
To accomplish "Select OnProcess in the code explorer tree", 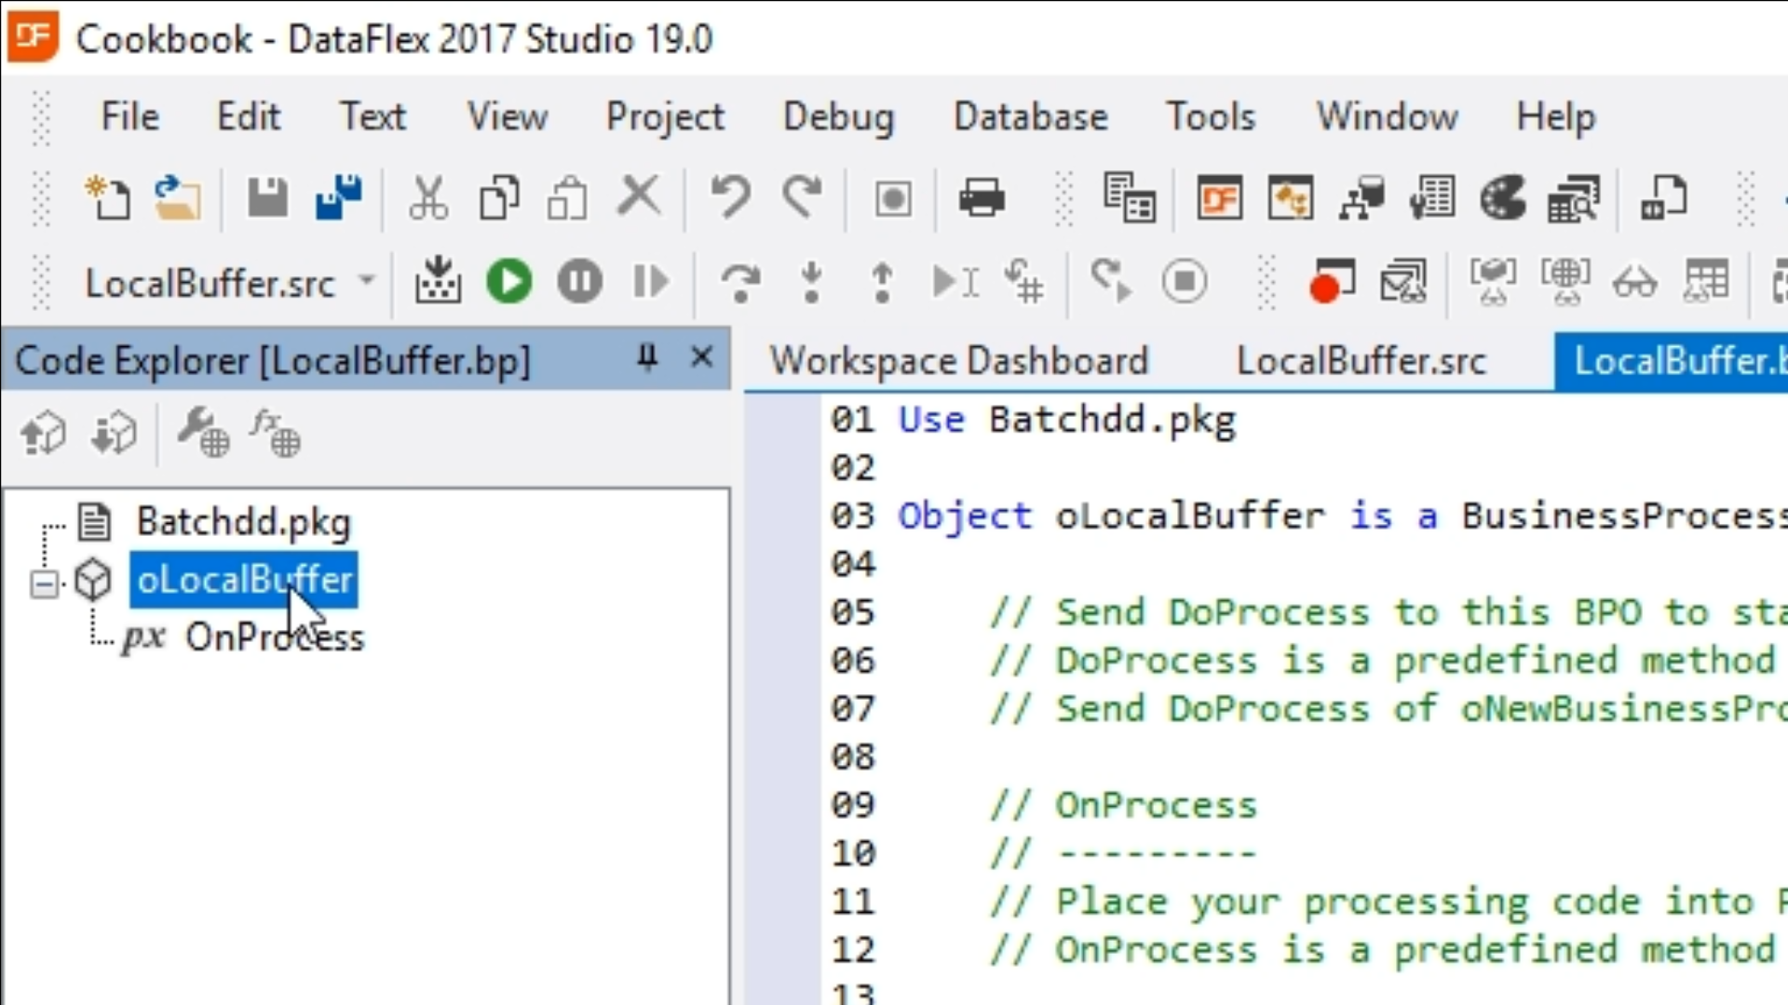I will (274, 637).
